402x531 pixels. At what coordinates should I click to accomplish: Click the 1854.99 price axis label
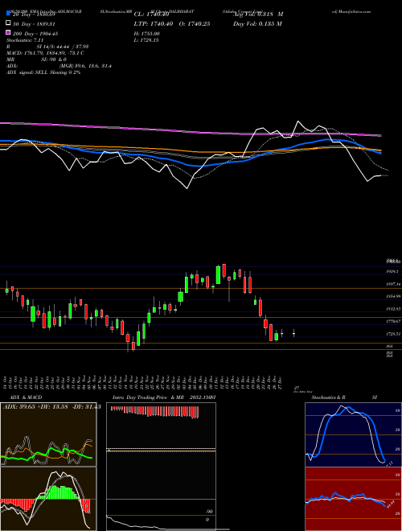point(393,296)
